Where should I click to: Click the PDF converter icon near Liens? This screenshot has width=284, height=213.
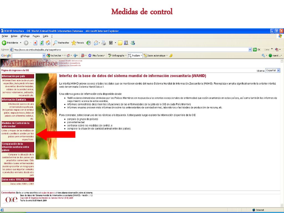click(x=277, y=49)
